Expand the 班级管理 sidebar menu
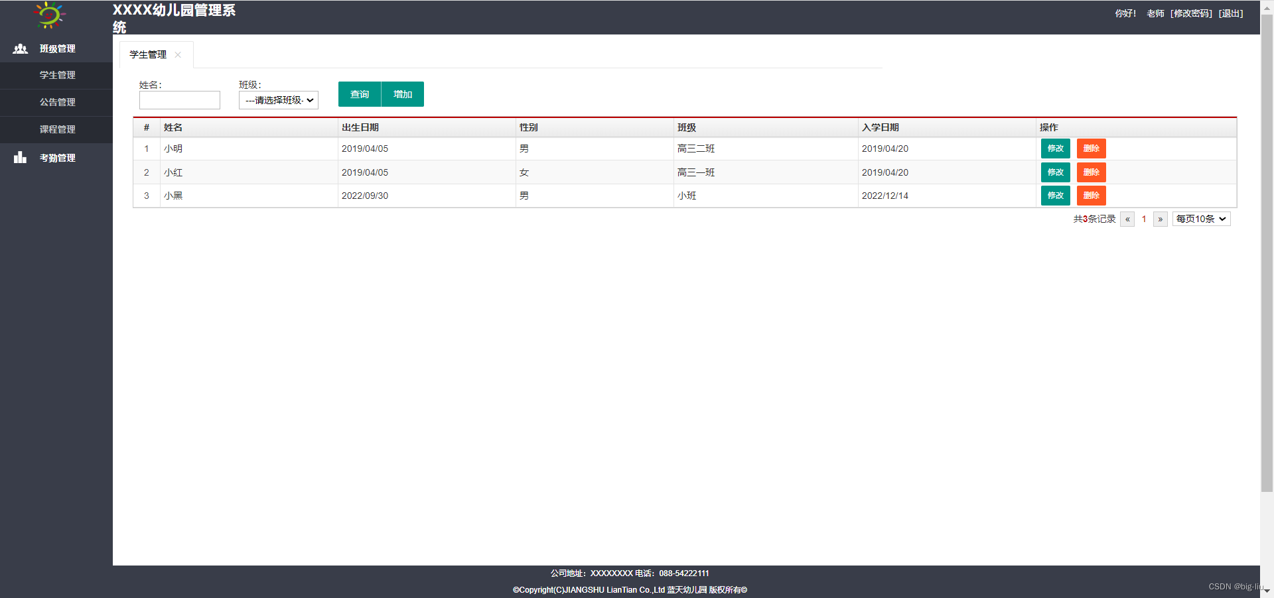Viewport: 1274px width, 598px height. (x=56, y=48)
